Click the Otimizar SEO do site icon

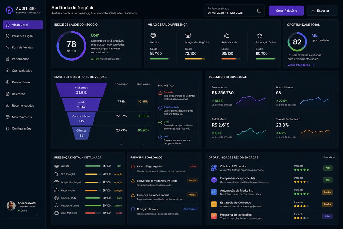coord(214,168)
